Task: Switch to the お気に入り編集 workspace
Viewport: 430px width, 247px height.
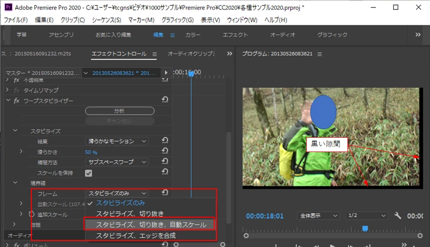Action: click(113, 35)
